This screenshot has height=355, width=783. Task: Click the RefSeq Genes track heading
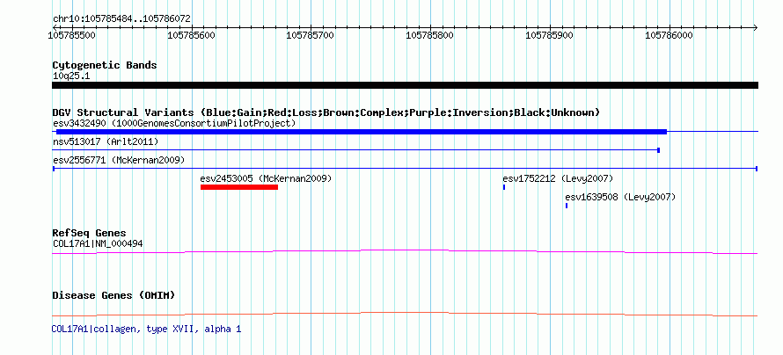pos(90,233)
